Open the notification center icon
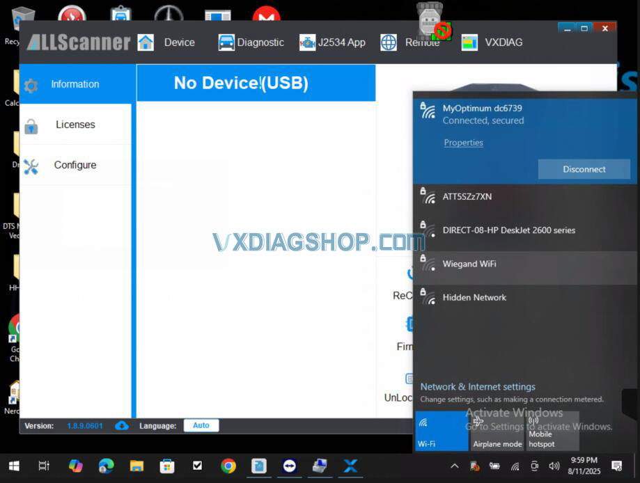 [617, 466]
